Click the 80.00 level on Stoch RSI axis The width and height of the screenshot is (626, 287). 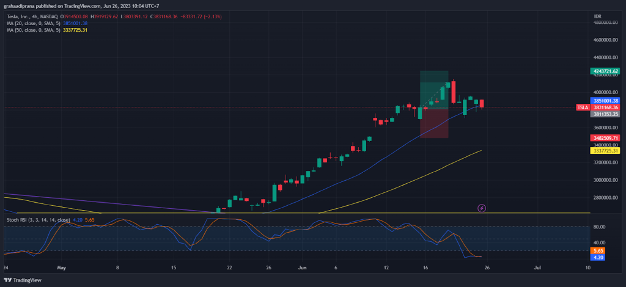(x=600, y=227)
